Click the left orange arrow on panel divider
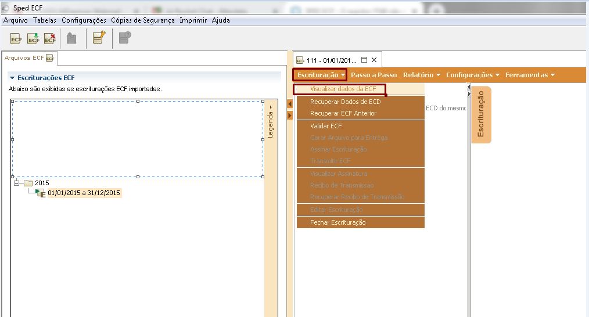The width and height of the screenshot is (589, 317). tap(290, 104)
